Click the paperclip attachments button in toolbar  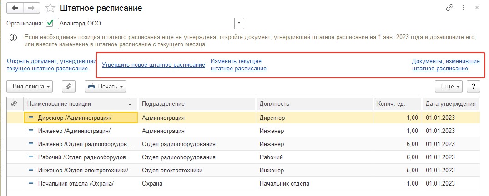[x=69, y=86]
